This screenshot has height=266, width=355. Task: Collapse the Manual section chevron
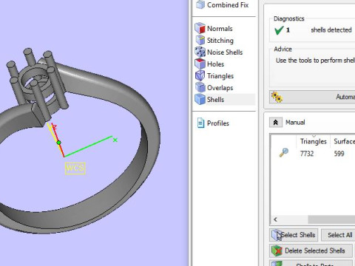click(276, 123)
